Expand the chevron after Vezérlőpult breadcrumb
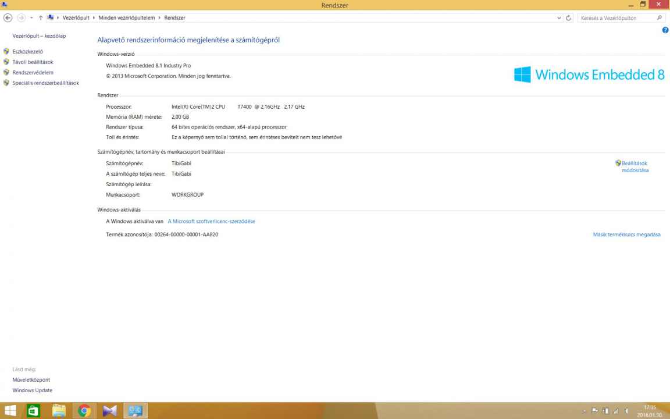Image resolution: width=670 pixels, height=419 pixels. pyautogui.click(x=94, y=18)
